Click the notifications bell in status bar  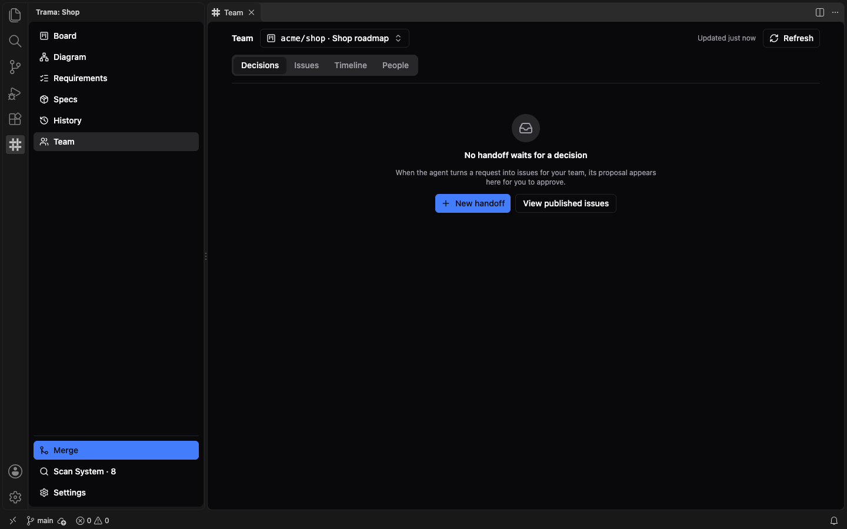[834, 521]
